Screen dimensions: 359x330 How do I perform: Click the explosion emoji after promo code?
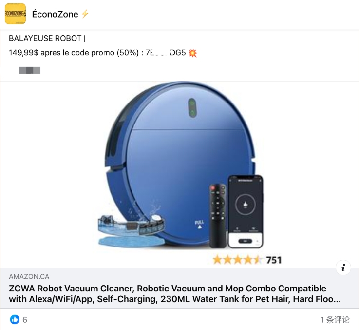click(193, 53)
